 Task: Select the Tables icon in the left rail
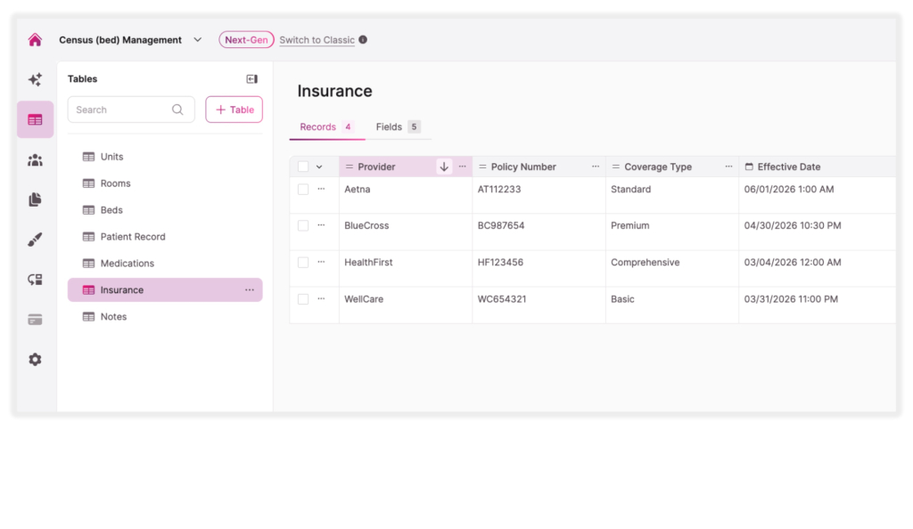pos(35,118)
